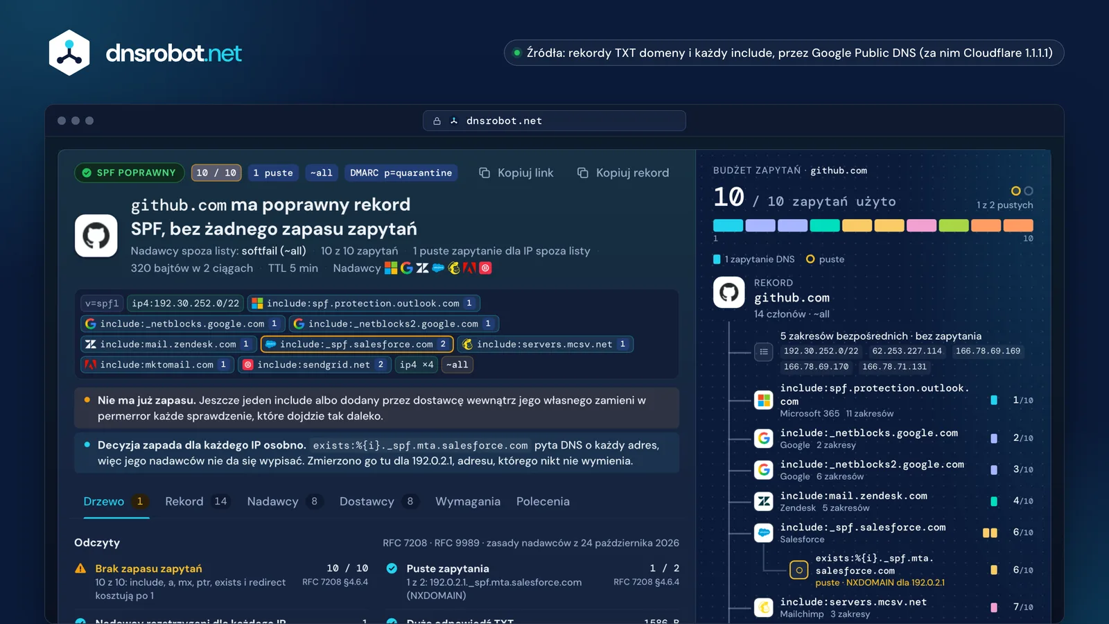Click the GitHub icon in the REKORD panel
This screenshot has height=624, width=1109.
click(x=729, y=293)
